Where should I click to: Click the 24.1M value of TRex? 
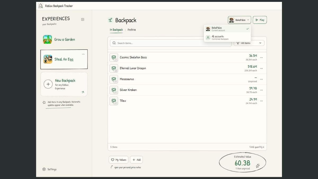tap(253, 99)
